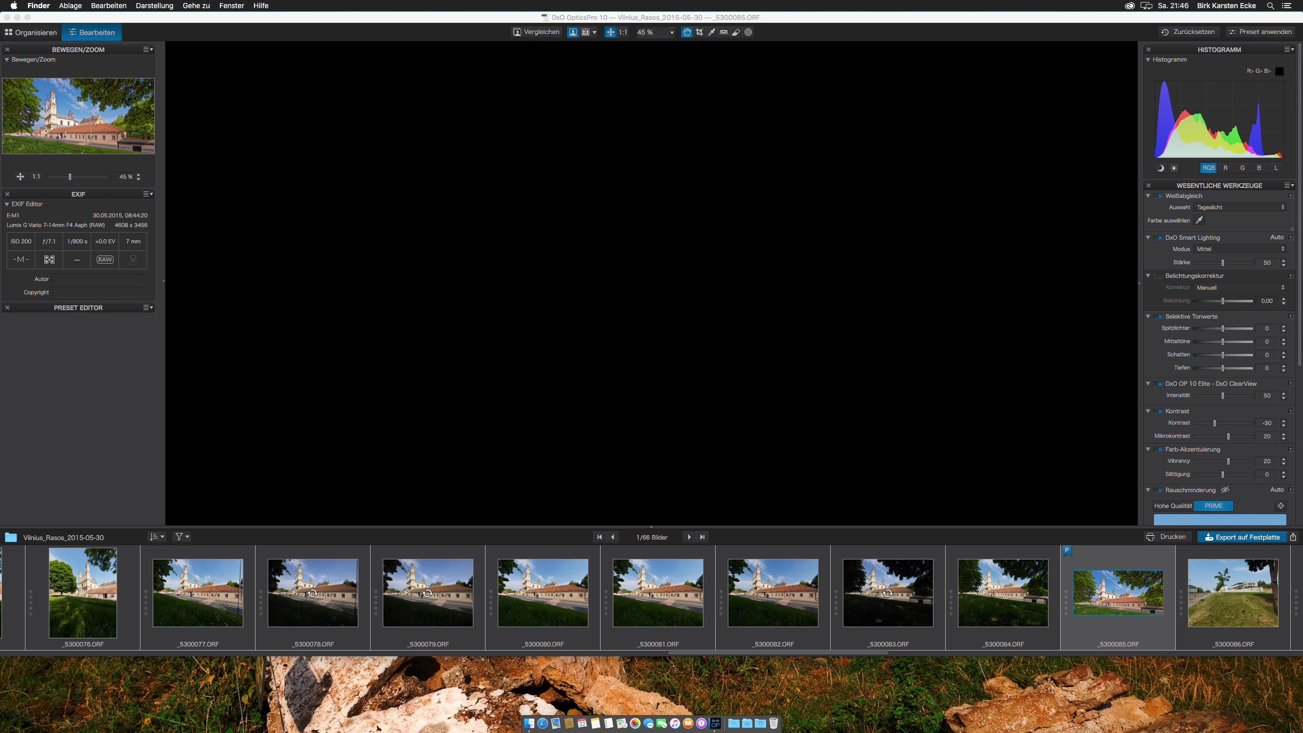Viewport: 1303px width, 733px height.
Task: Open the Fenster menu
Action: point(232,6)
